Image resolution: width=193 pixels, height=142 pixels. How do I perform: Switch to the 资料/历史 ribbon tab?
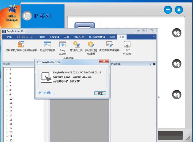(79, 37)
